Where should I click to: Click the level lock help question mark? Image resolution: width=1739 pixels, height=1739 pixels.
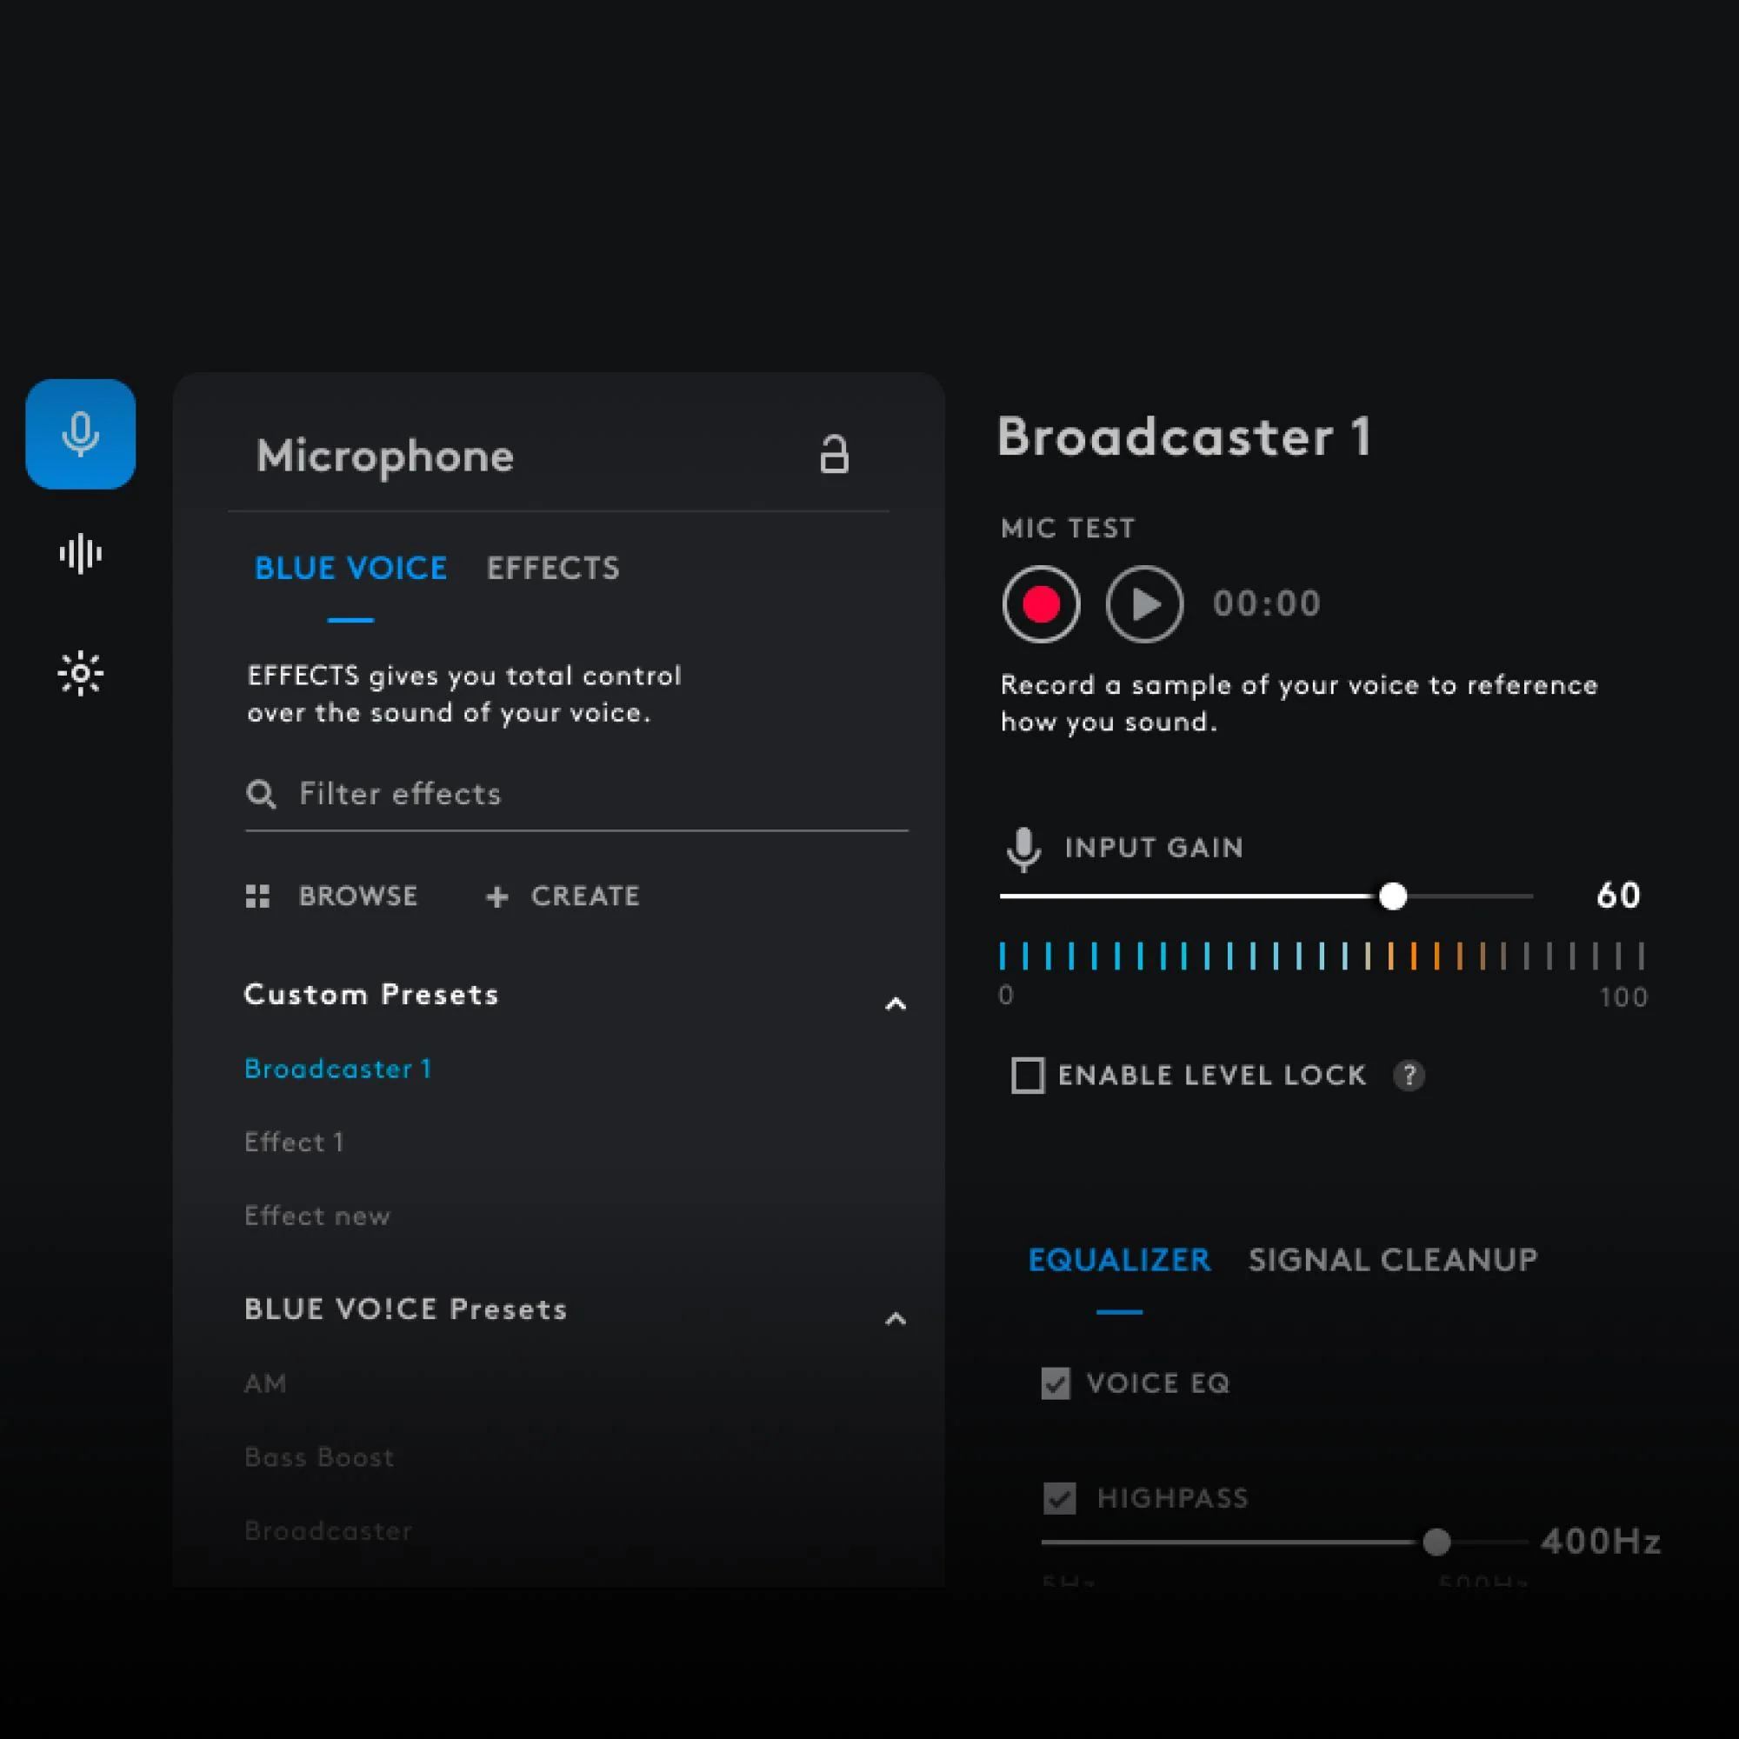pyautogui.click(x=1409, y=1075)
